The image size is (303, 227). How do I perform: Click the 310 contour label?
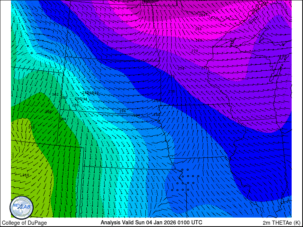pyautogui.click(x=26, y=175)
